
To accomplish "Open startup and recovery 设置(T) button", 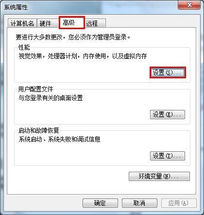I will click(168, 156).
